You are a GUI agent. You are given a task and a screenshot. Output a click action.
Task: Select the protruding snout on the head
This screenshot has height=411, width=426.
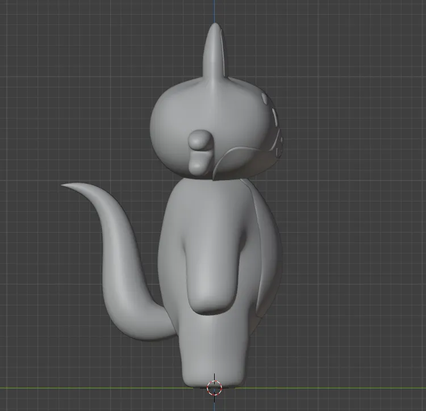pyautogui.click(x=201, y=152)
